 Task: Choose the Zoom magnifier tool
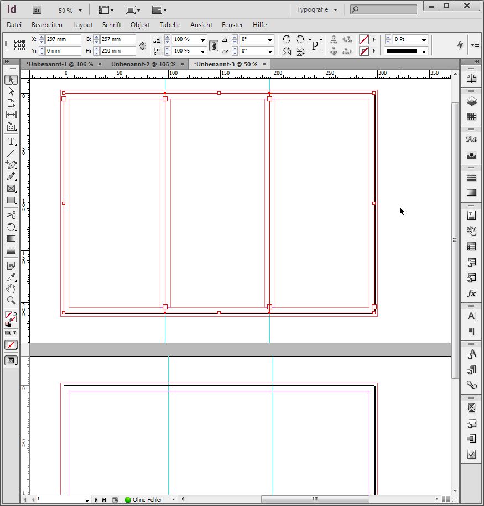tap(11, 301)
